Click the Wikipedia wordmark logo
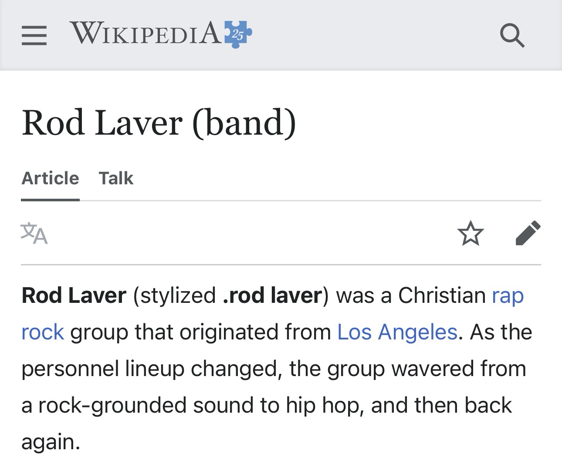Screen dimensions: 562x468 145,33
